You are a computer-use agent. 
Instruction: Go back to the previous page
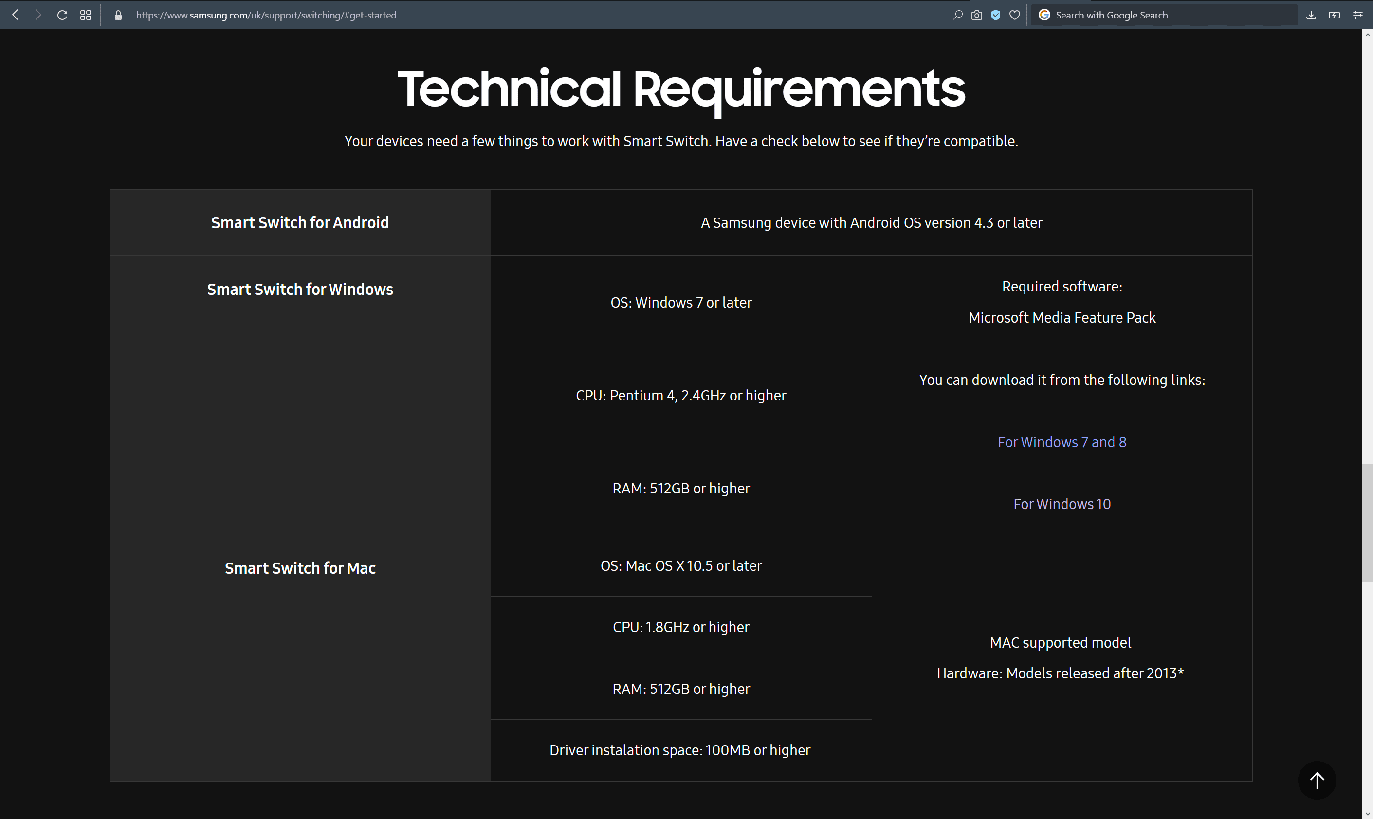click(x=16, y=15)
